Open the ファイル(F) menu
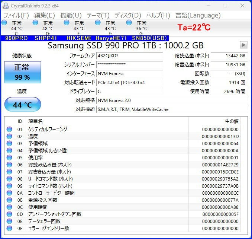The height and width of the screenshot is (239, 252). 16,15
